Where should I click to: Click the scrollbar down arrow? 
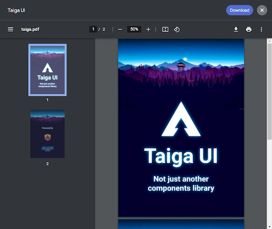pyautogui.click(x=269, y=226)
